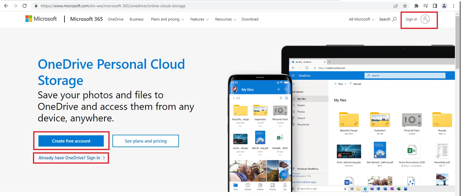Bookmark this page with the star icon

(405, 6)
